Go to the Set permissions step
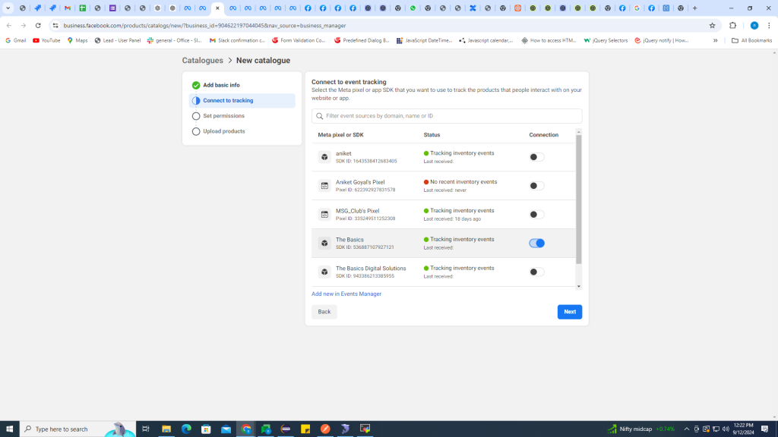 (x=223, y=116)
